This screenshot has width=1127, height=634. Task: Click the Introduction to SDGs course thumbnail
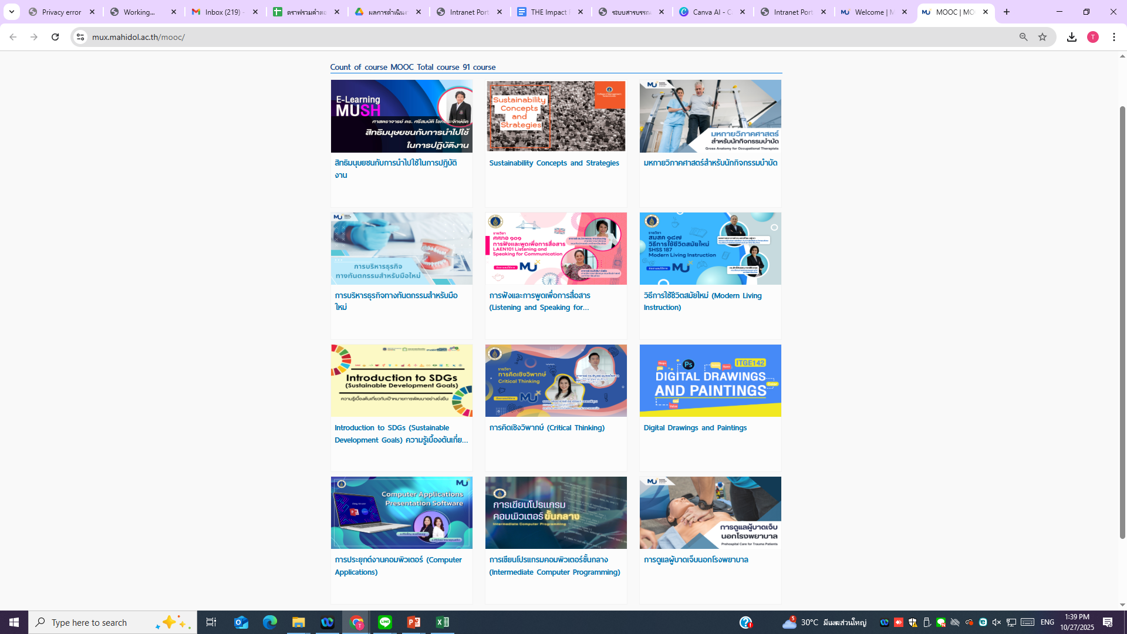pyautogui.click(x=401, y=380)
